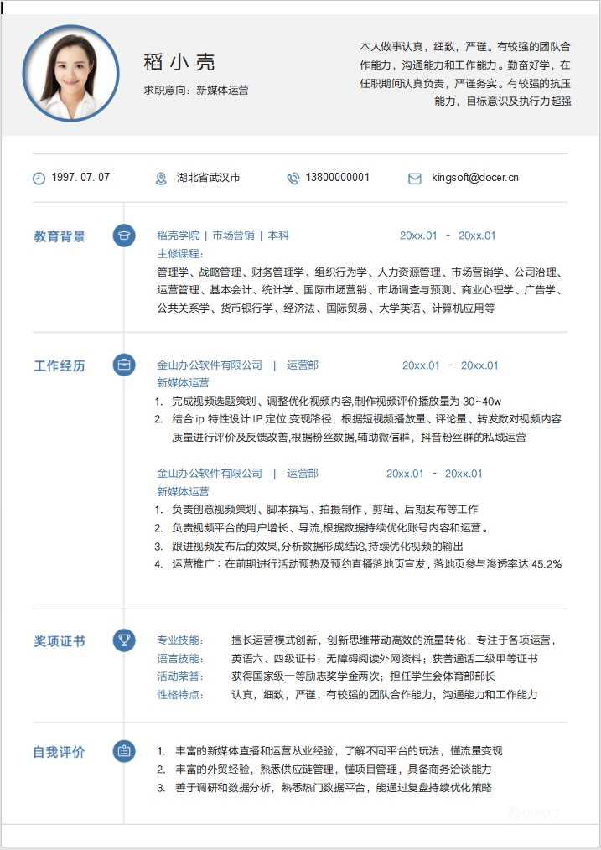This screenshot has width=601, height=850.
Task: Click the email address kingsoft@docer.cn
Action: [x=474, y=178]
